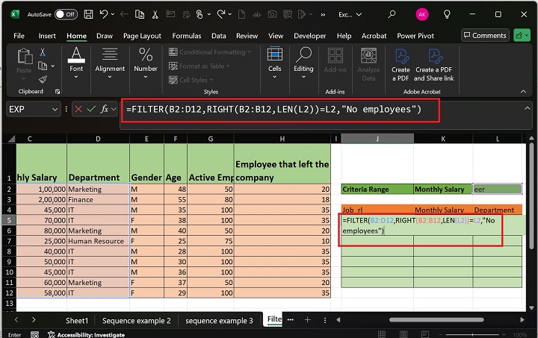538x338 pixels.
Task: Switch to Sequence example 2 sheet
Action: click(x=137, y=320)
